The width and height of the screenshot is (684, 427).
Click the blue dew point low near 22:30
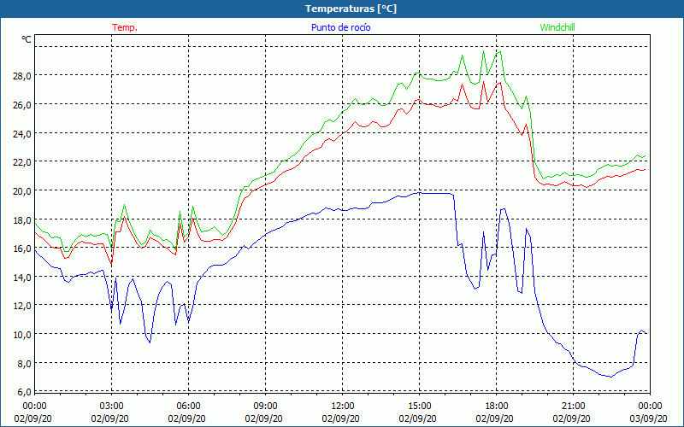click(x=610, y=377)
